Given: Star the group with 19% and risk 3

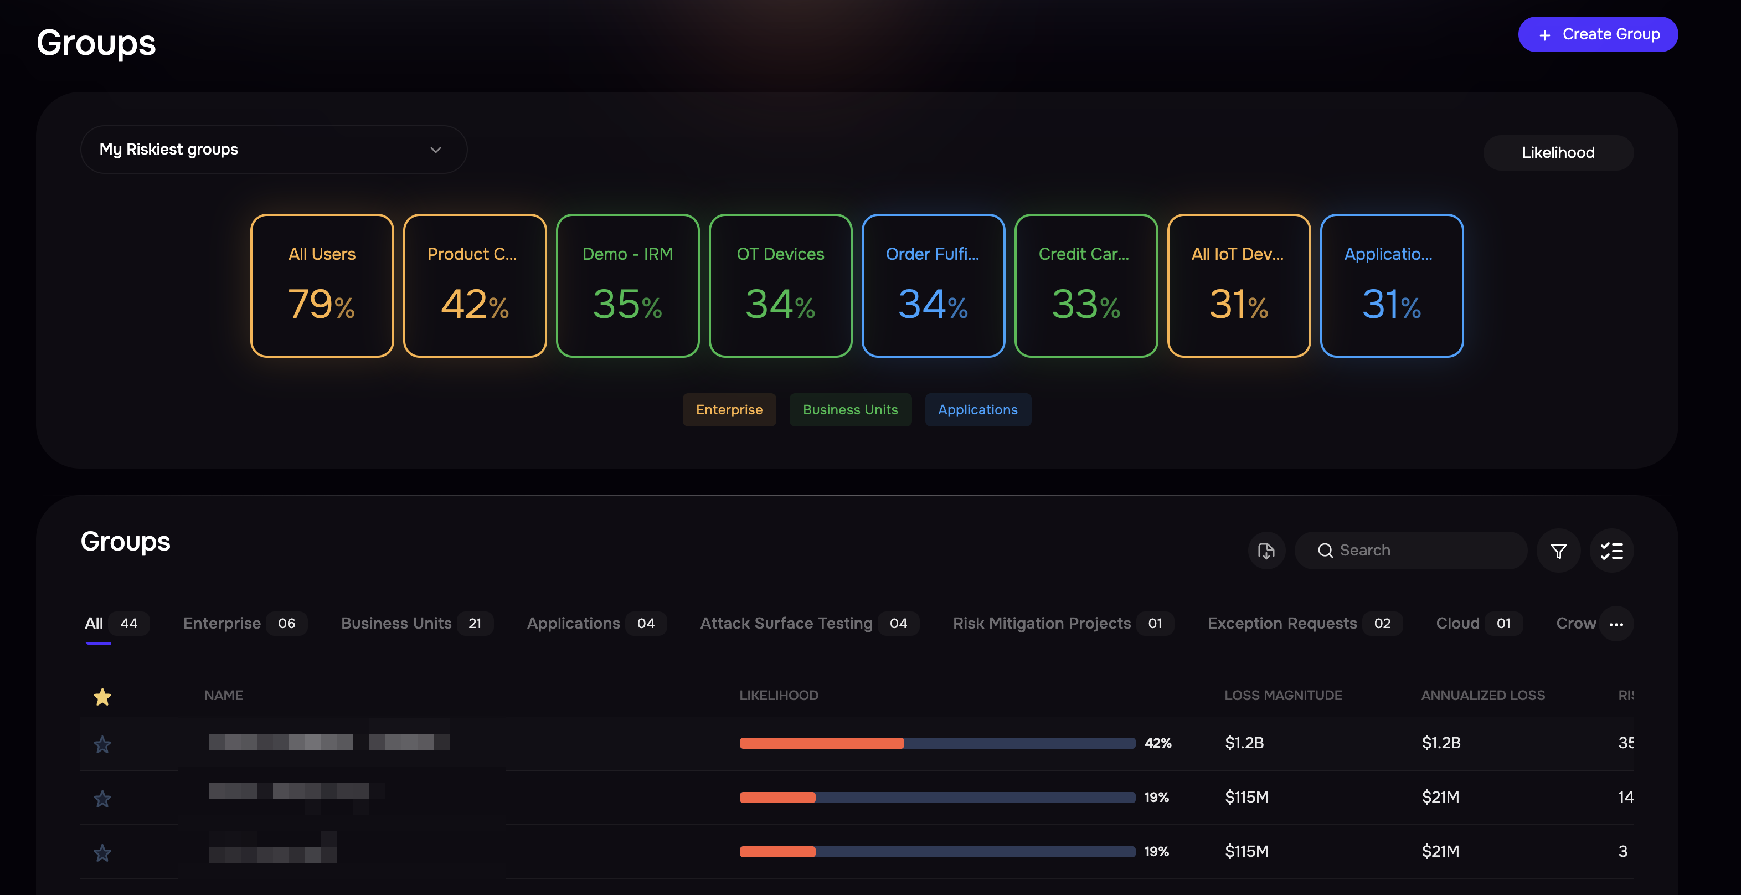Looking at the screenshot, I should [102, 852].
